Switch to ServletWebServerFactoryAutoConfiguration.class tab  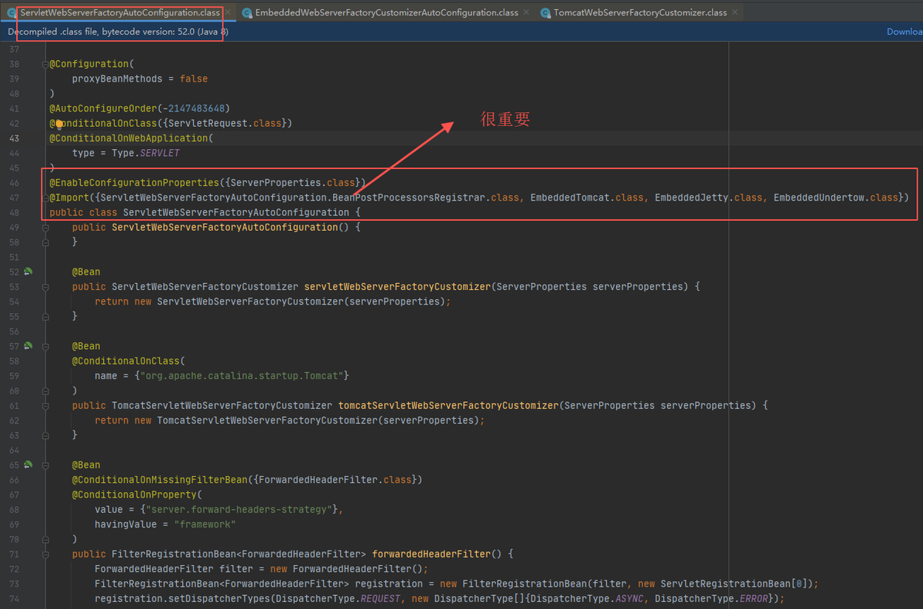click(x=120, y=13)
